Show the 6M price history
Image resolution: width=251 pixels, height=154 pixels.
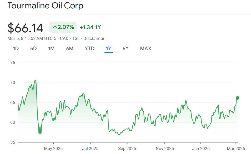click(x=70, y=49)
